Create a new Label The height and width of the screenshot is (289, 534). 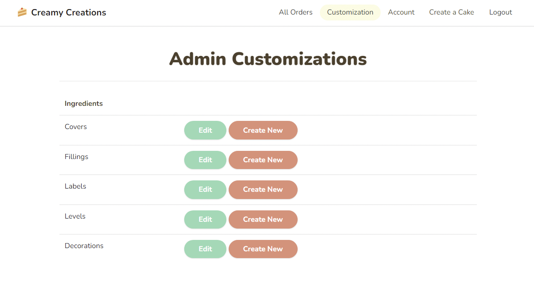263,189
